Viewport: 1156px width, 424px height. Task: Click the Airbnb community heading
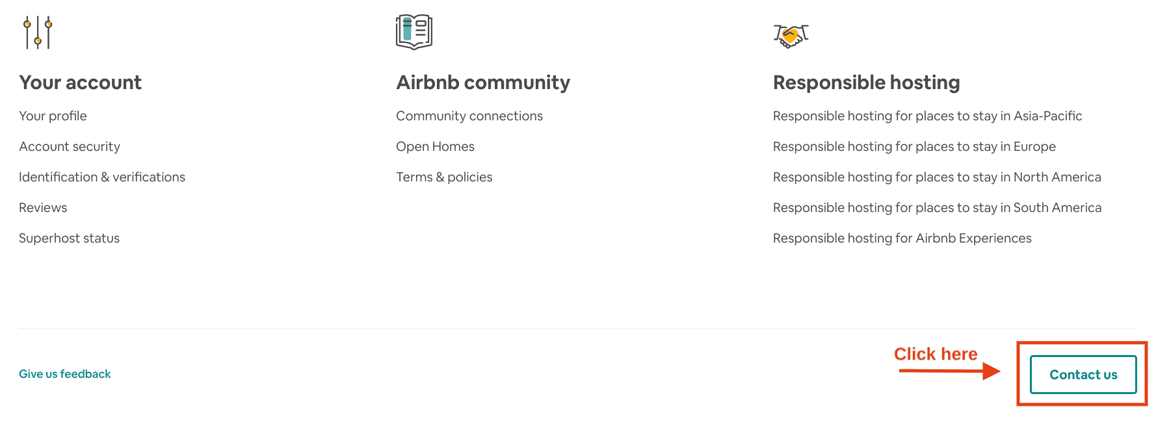pos(482,82)
